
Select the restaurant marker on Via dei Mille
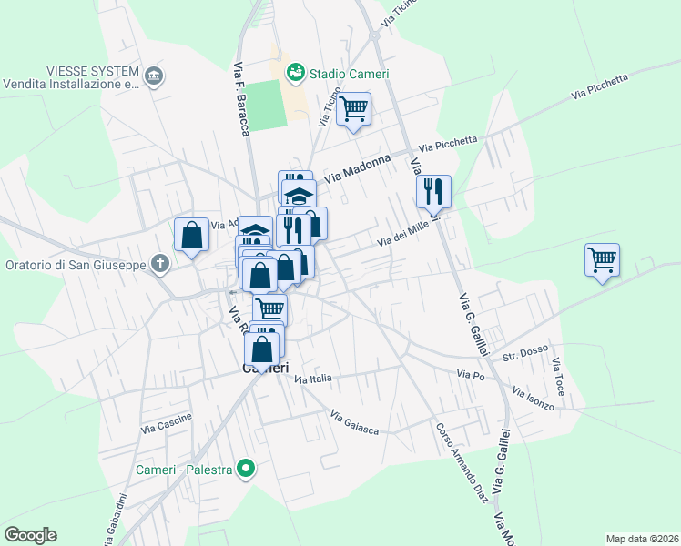(433, 194)
